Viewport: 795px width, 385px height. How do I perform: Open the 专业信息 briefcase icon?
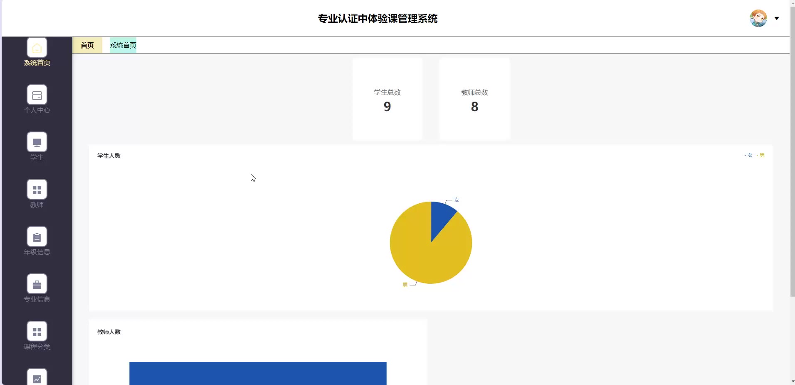point(37,284)
